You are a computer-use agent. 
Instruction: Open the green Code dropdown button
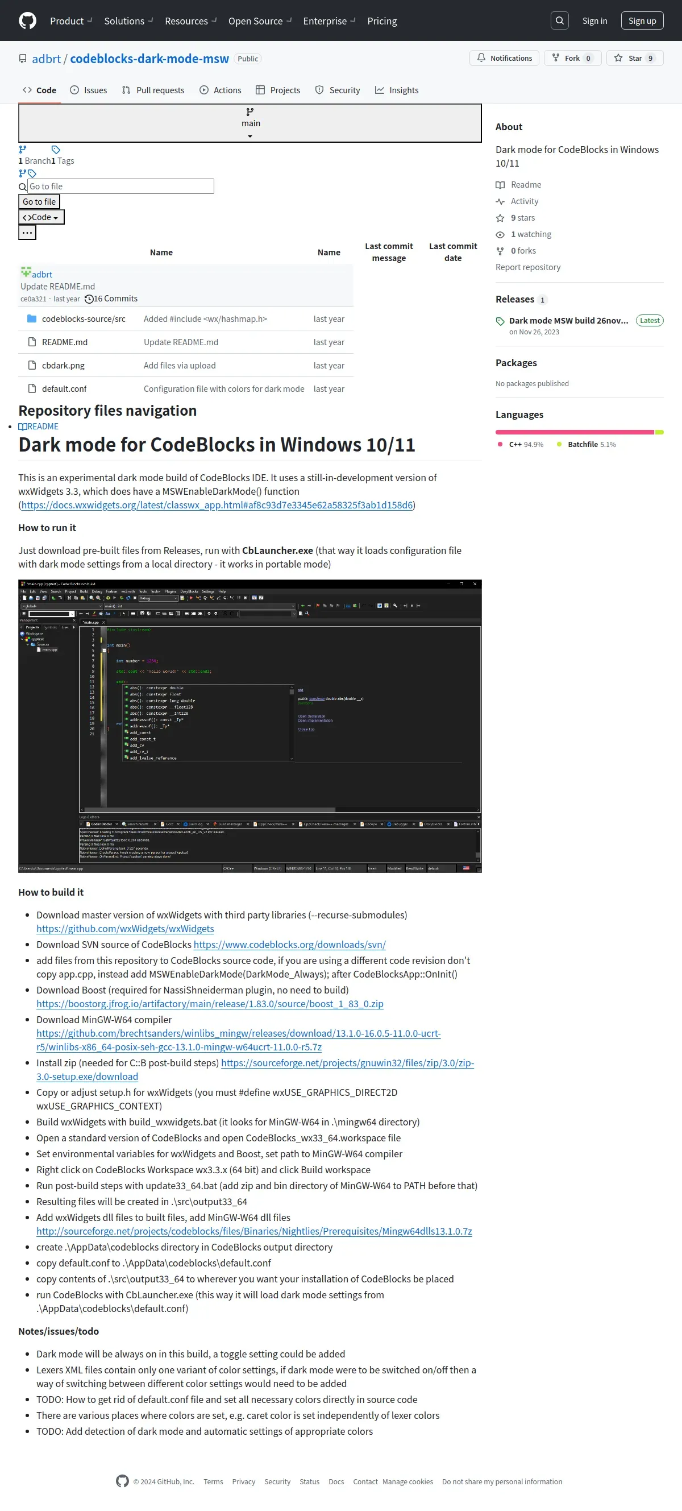click(41, 217)
